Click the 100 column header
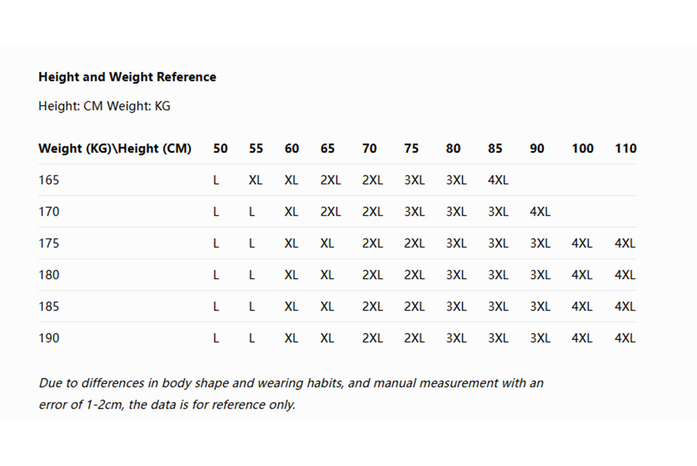The width and height of the screenshot is (697, 466). tap(583, 148)
